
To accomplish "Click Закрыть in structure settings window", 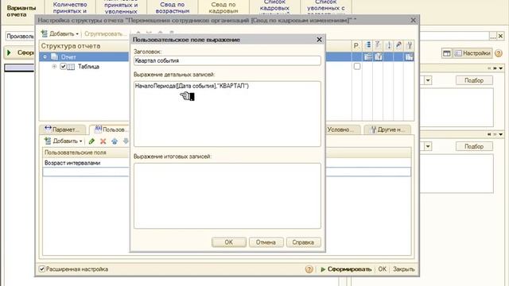I will pos(403,269).
